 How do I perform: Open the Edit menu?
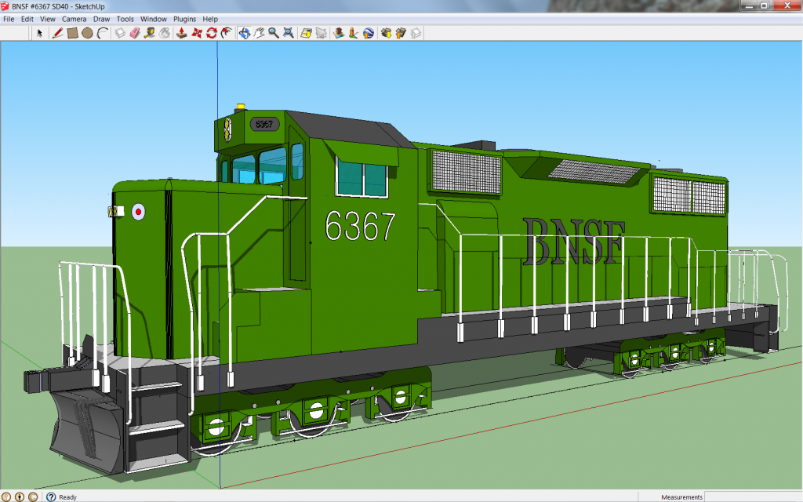(27, 19)
